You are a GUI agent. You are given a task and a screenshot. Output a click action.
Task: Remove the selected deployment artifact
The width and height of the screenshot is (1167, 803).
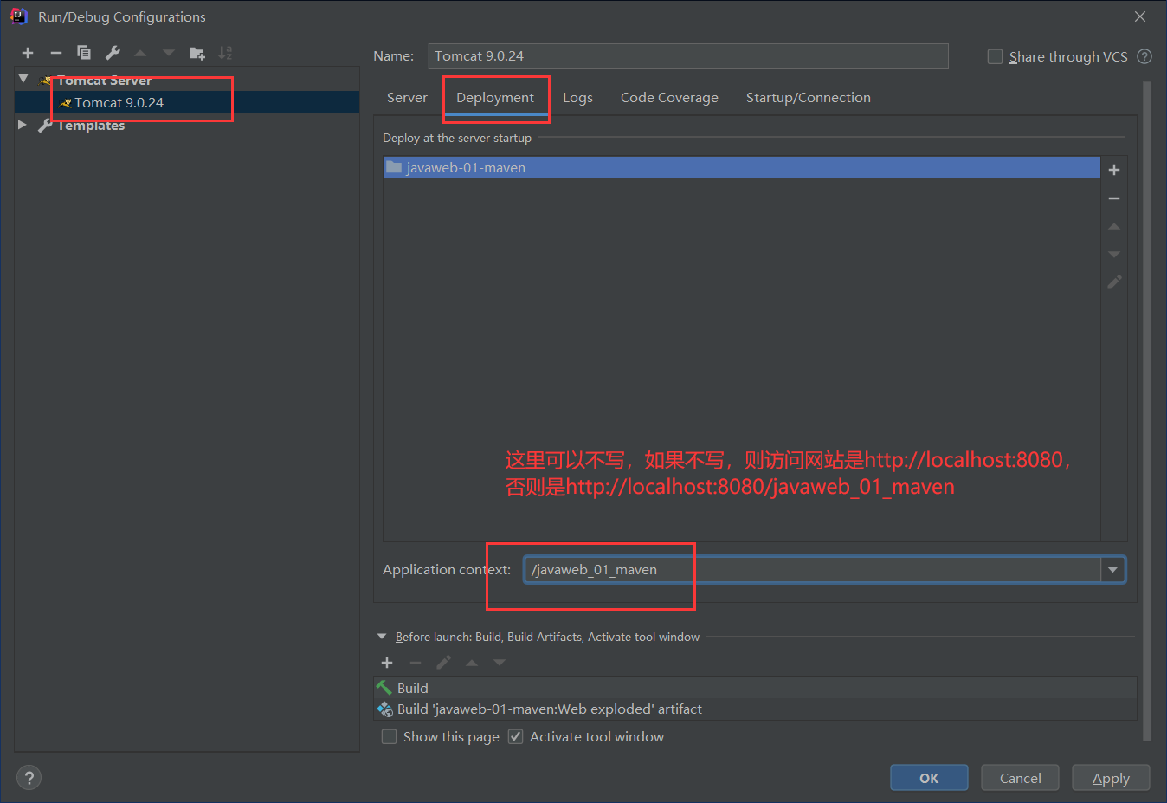(1114, 198)
